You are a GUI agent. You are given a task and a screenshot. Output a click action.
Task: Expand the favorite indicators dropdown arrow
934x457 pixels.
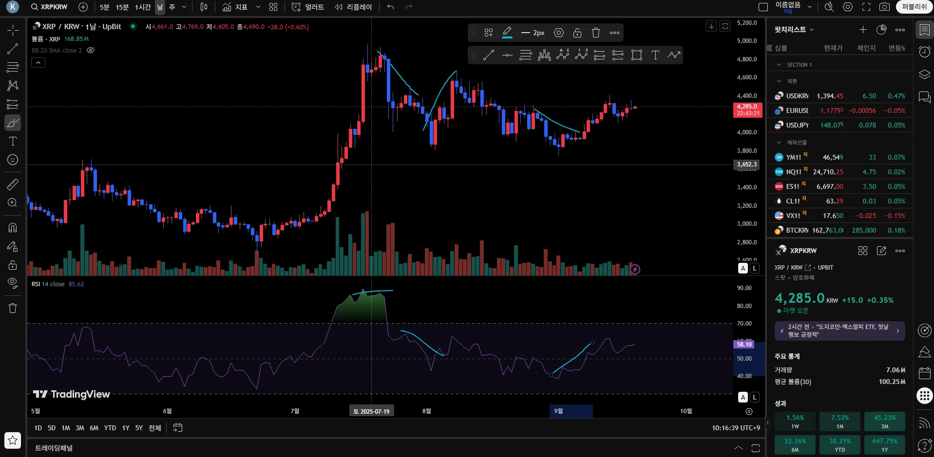point(258,7)
